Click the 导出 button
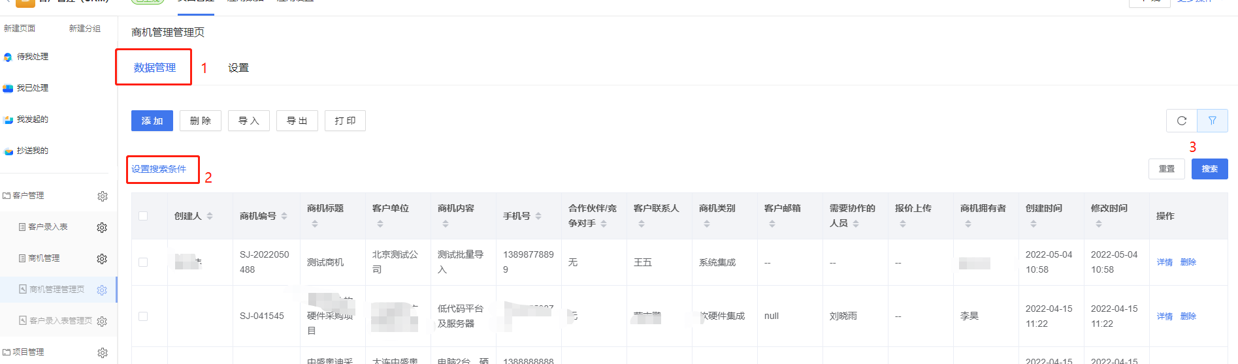 click(297, 121)
